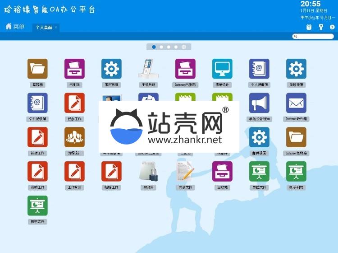Screen dimensions: 338x253
Task: Open 电子刊物 e-publication icon
Action: 296,172
